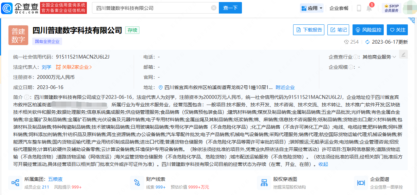Screen dimensions: 417x195
Task: Open the 应用 dropdown menu
Action: [x=311, y=8]
